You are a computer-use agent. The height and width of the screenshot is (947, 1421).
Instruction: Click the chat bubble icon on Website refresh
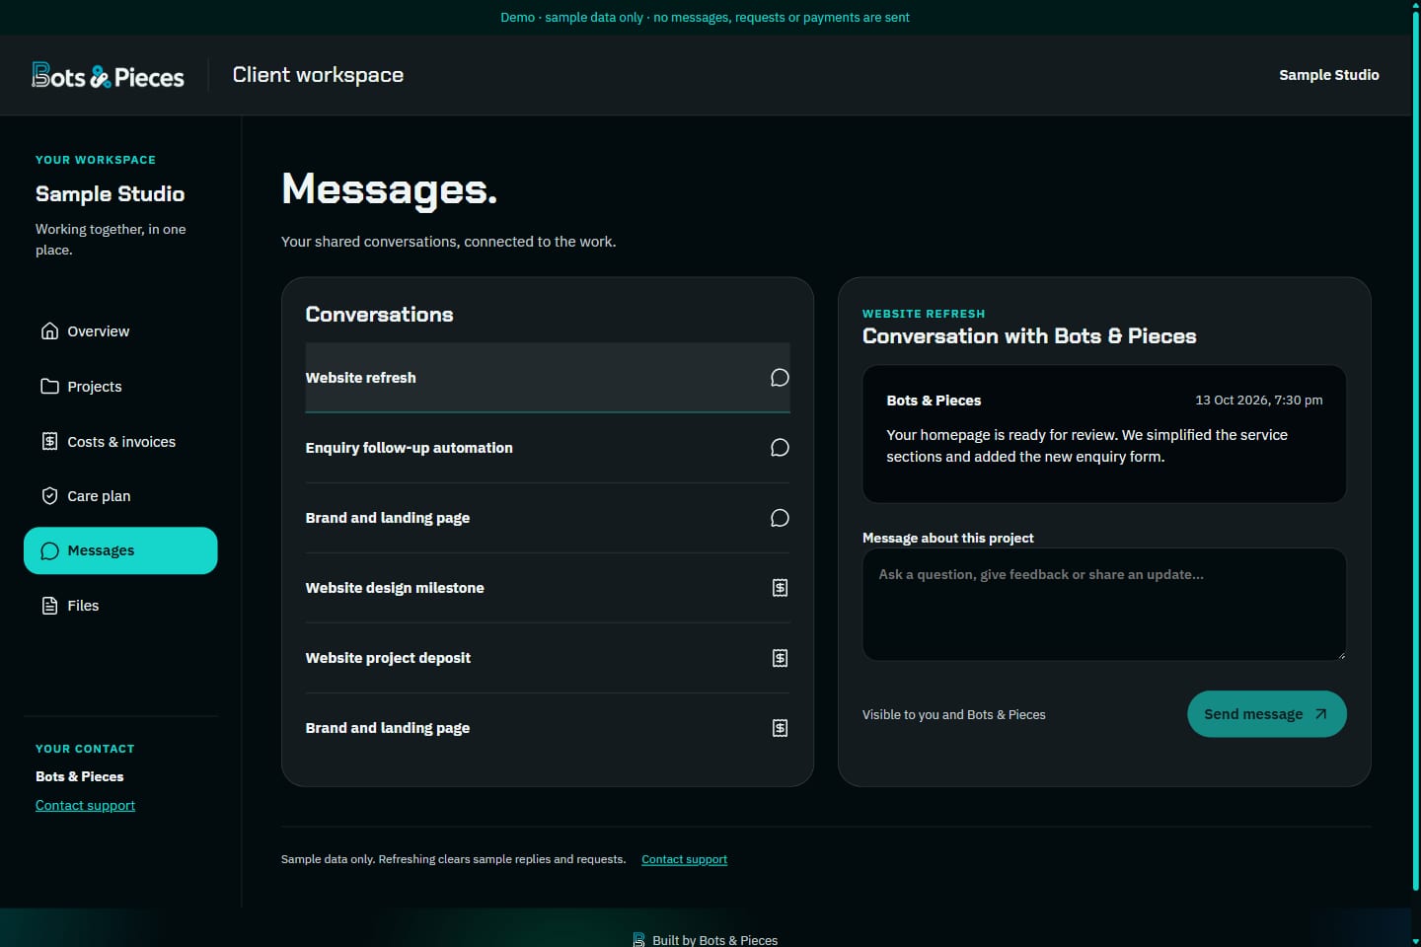click(x=780, y=378)
